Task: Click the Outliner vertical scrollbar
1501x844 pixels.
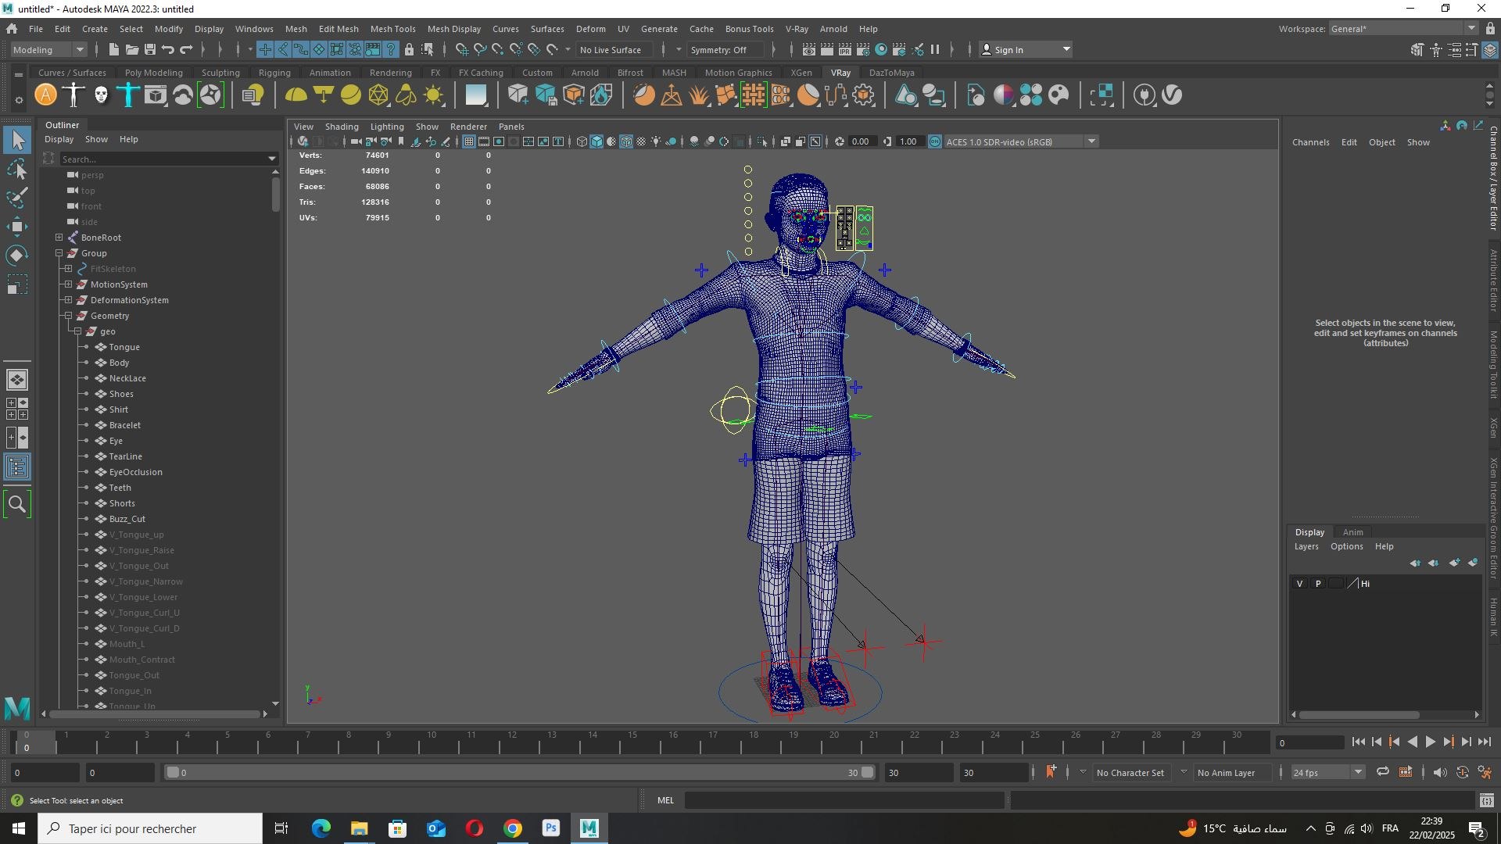Action: click(275, 195)
